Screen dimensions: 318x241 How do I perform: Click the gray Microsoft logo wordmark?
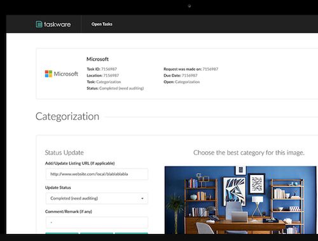point(66,74)
